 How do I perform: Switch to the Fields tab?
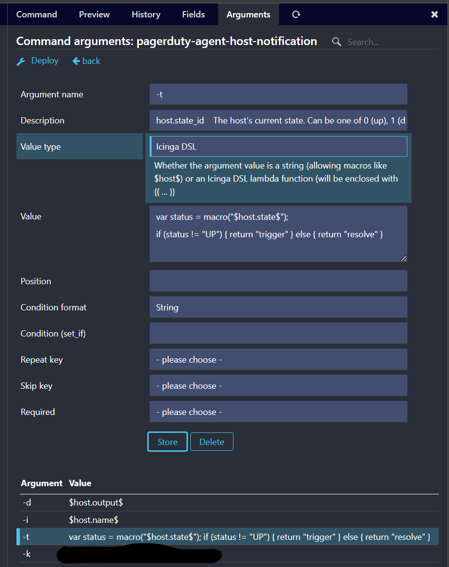coord(193,15)
